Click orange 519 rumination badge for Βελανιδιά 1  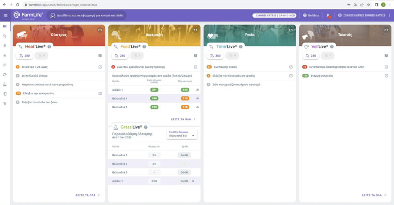(x=185, y=98)
